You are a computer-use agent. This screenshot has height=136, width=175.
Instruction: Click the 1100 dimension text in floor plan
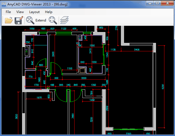pyautogui.click(x=69, y=68)
